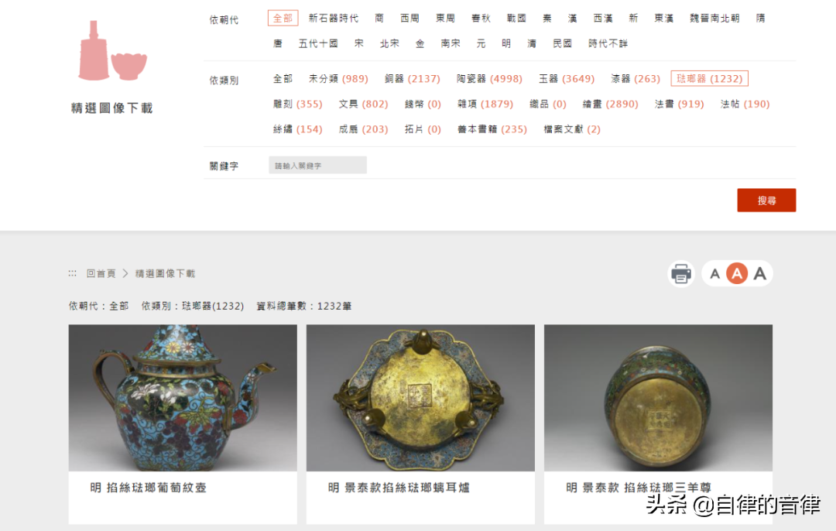Choose the 明 dynasty filter
The height and width of the screenshot is (531, 836).
click(x=506, y=43)
